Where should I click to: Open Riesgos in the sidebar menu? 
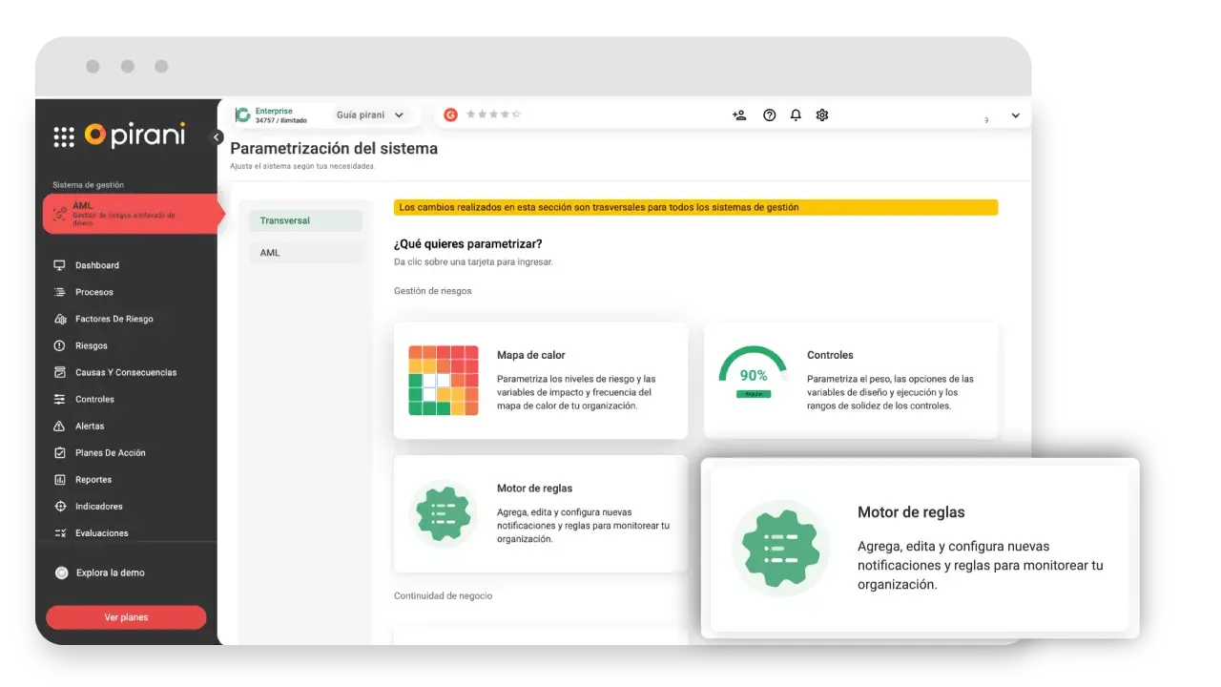[x=92, y=346]
